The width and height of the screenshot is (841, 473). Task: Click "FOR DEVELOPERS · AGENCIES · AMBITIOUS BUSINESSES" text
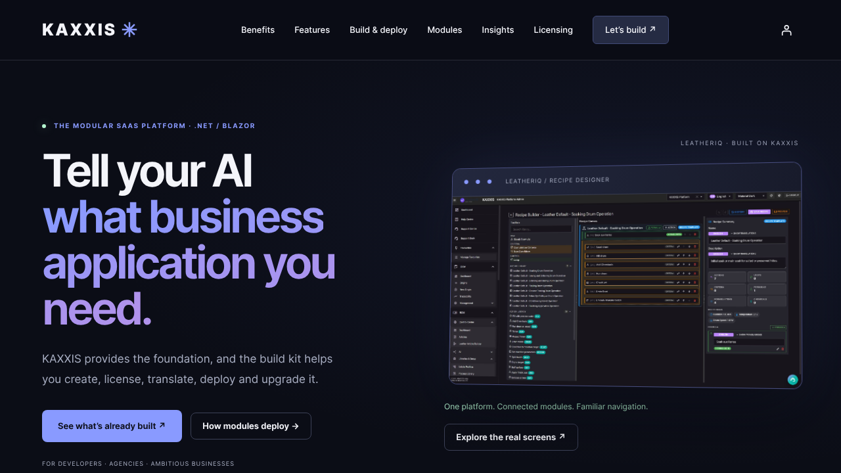tap(138, 464)
